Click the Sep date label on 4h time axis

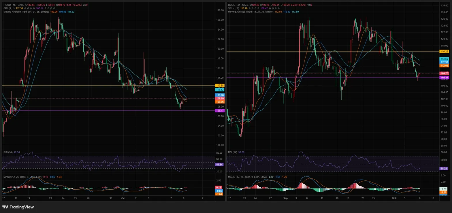coord(286,198)
